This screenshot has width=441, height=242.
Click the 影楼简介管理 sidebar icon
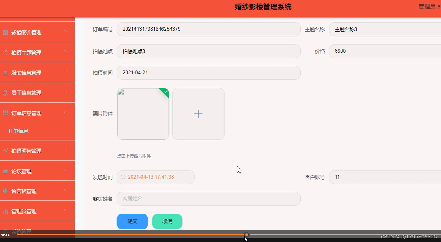(5, 32)
